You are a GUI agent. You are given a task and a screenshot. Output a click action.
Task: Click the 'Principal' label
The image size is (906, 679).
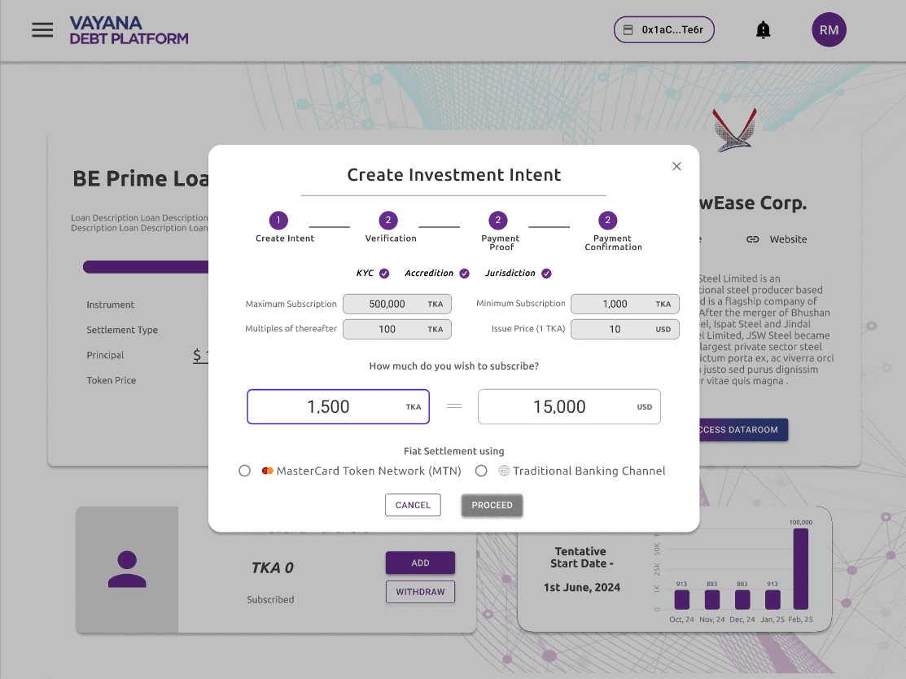click(x=105, y=356)
